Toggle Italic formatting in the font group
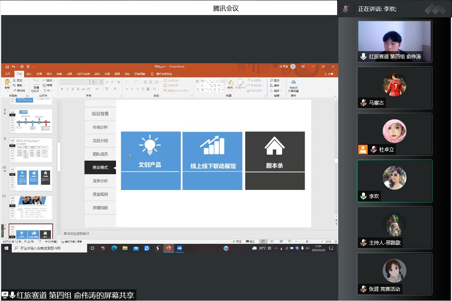Screen dimensions: 452x301 click(x=67, y=89)
